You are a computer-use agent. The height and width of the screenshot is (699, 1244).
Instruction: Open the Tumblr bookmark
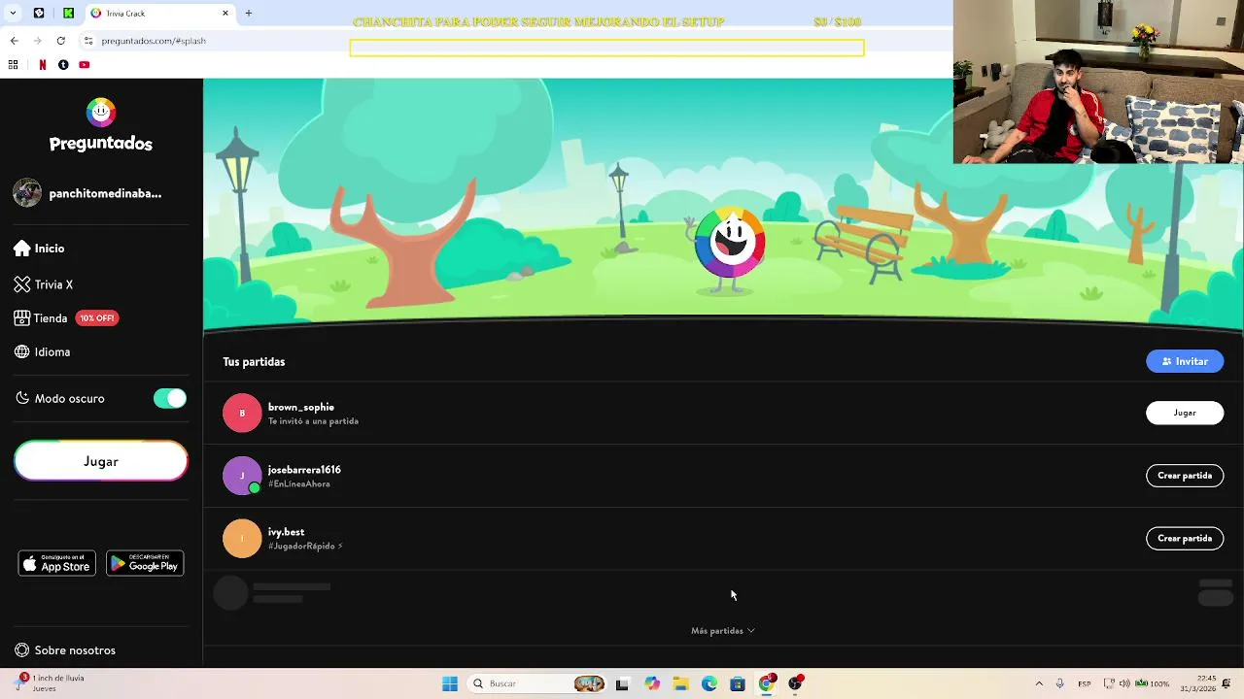tap(63, 65)
